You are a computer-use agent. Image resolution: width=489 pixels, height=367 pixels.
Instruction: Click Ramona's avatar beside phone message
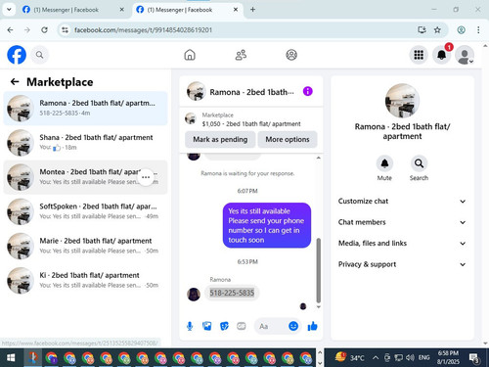click(194, 295)
